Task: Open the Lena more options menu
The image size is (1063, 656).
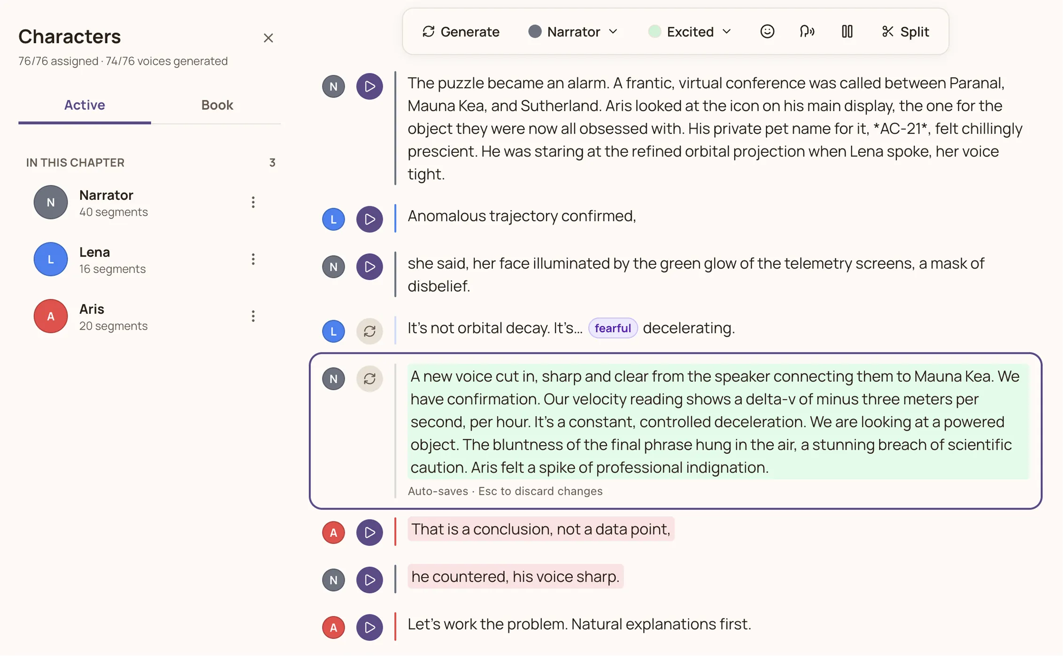Action: pos(253,259)
